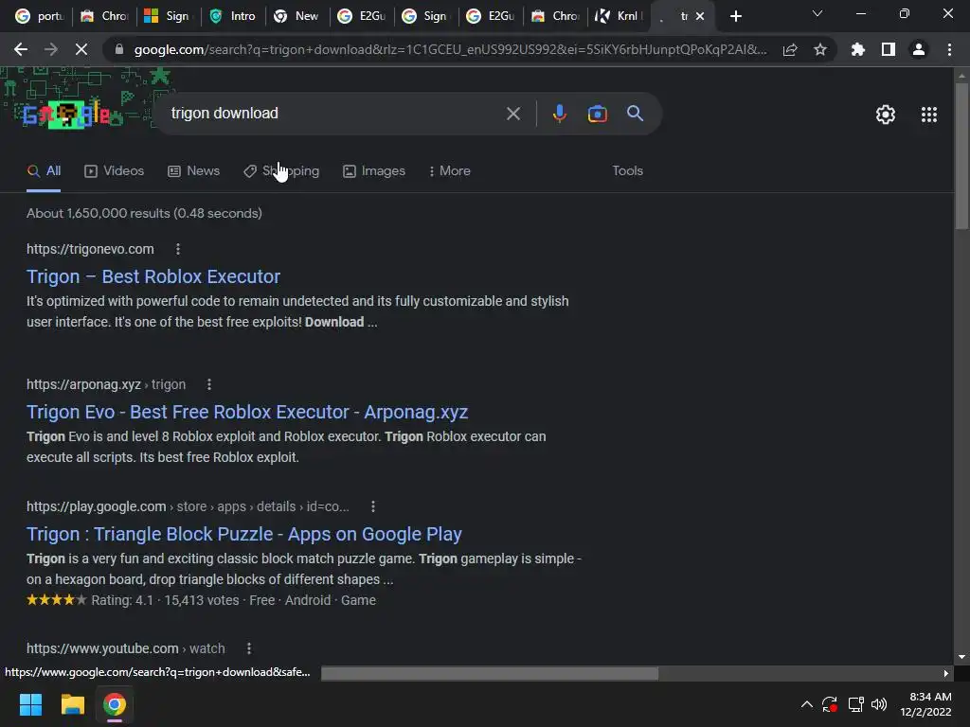Screen dimensions: 970x727
Task: Switch to Images results
Action: (x=373, y=171)
